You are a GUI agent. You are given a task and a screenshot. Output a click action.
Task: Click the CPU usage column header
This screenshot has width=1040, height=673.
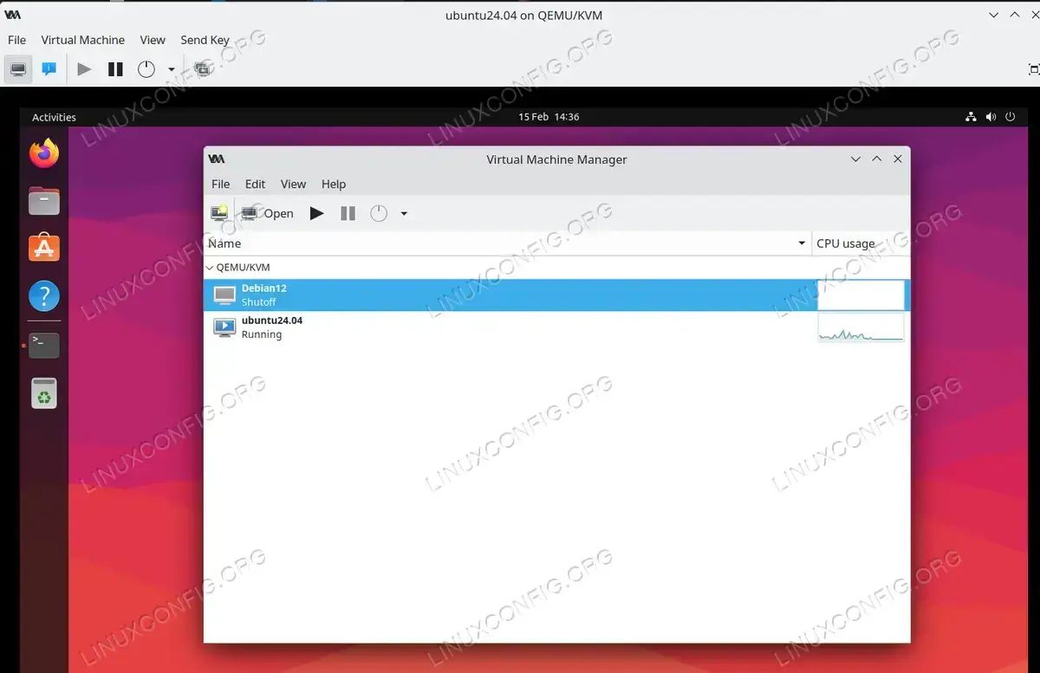click(x=861, y=243)
